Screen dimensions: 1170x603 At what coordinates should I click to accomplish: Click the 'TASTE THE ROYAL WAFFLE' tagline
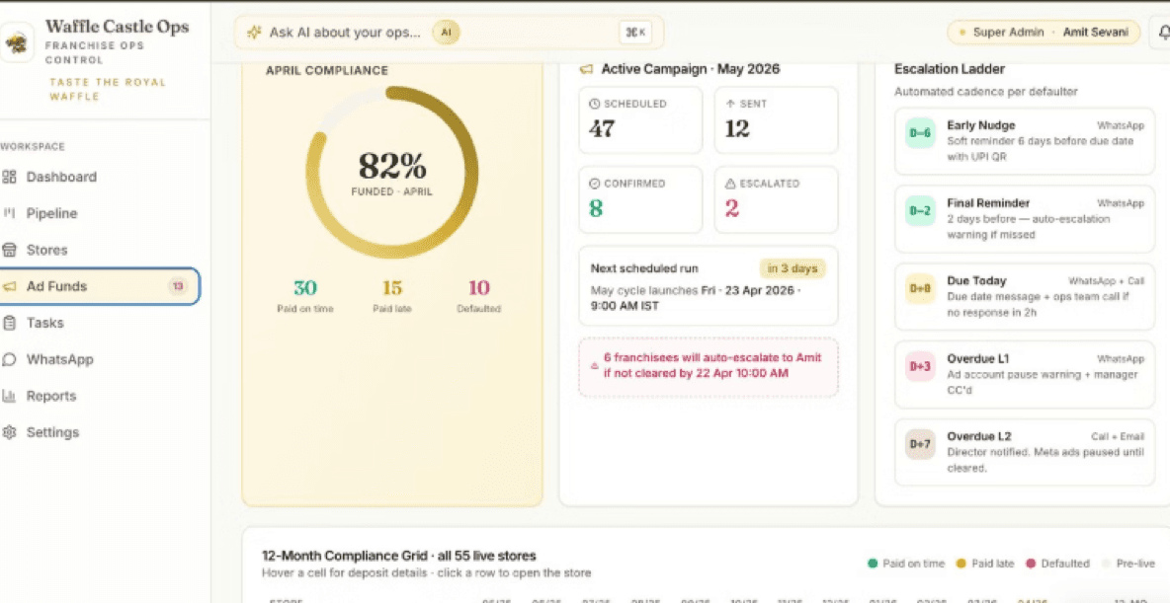tap(108, 90)
